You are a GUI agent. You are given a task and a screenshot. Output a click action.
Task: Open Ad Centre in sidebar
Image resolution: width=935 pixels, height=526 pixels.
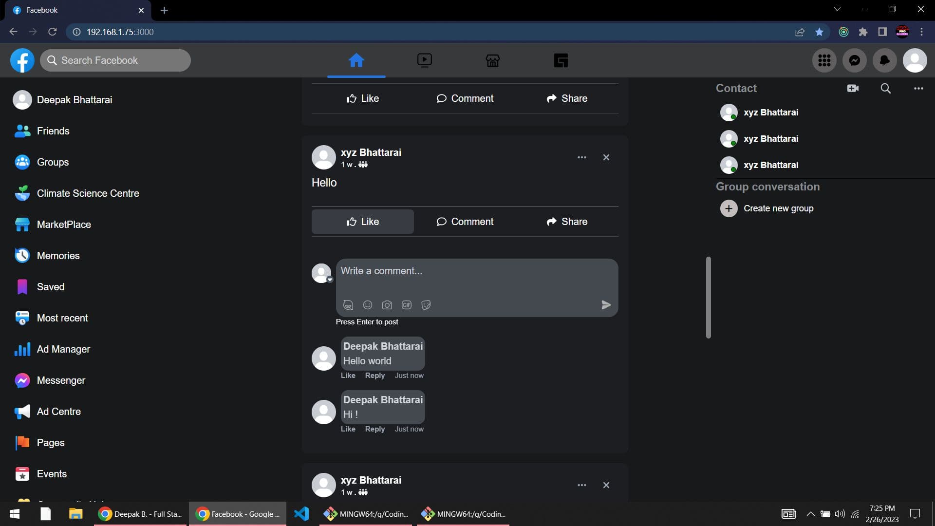pyautogui.click(x=48, y=412)
